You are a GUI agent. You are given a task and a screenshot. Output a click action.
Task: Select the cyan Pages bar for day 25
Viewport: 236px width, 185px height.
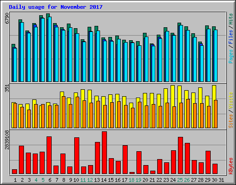point(181,53)
